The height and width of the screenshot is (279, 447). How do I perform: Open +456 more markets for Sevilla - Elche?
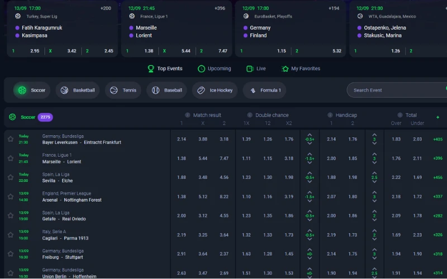pyautogui.click(x=438, y=177)
